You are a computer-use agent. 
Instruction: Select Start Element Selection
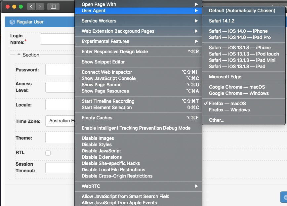coord(138,107)
